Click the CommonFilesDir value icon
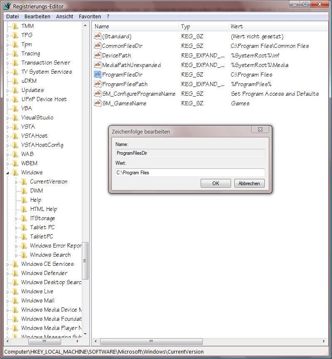Viewport: 332px width, 359px height. pyautogui.click(x=97, y=46)
